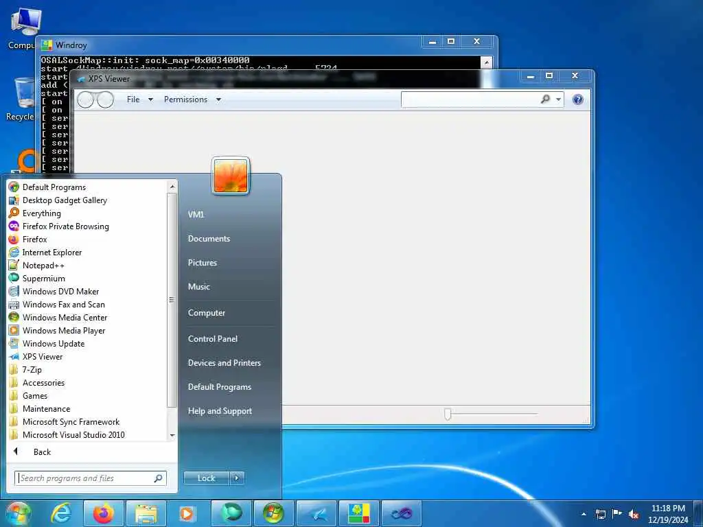Click the XPS Viewer help icon

pos(578,99)
